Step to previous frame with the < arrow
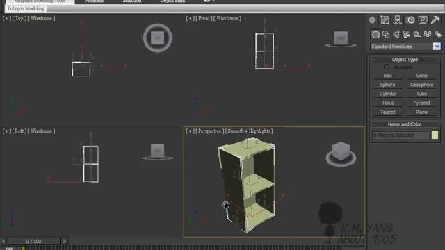 click(3, 242)
